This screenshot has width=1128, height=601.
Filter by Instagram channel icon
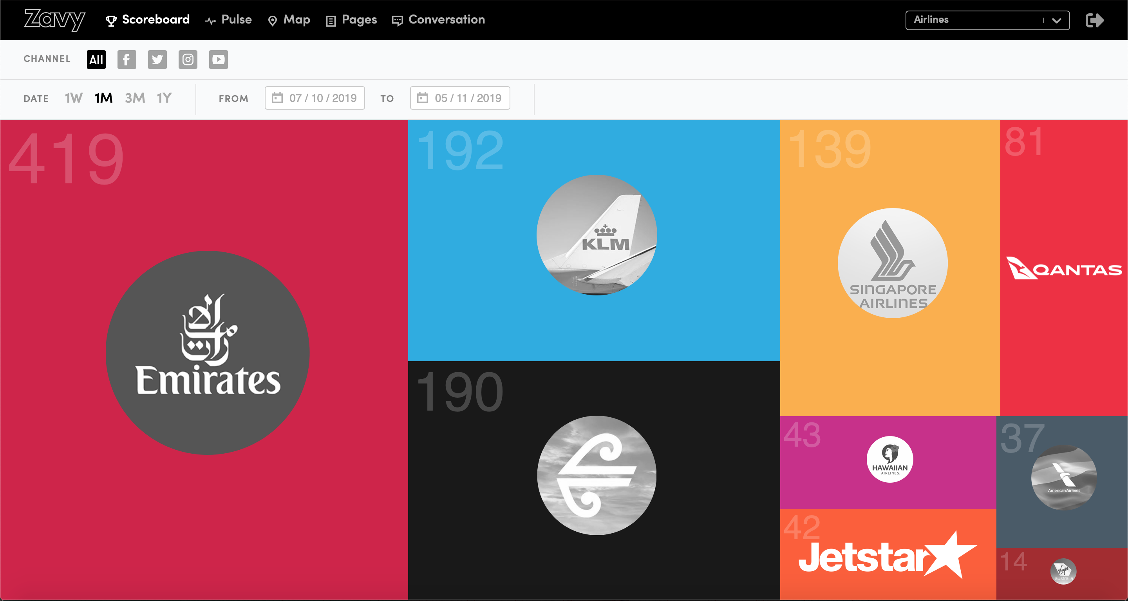188,59
